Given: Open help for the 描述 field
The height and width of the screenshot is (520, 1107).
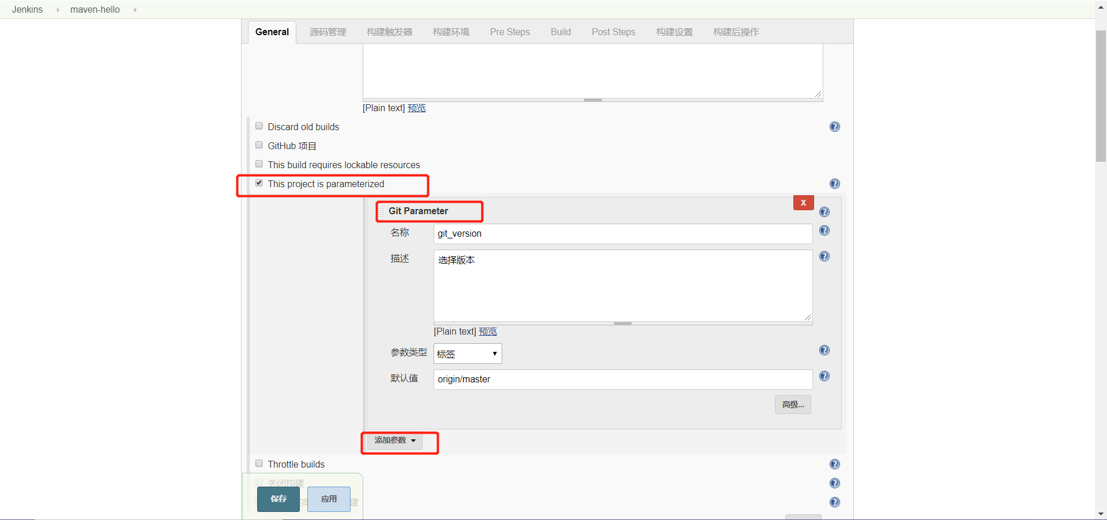Looking at the screenshot, I should point(824,256).
